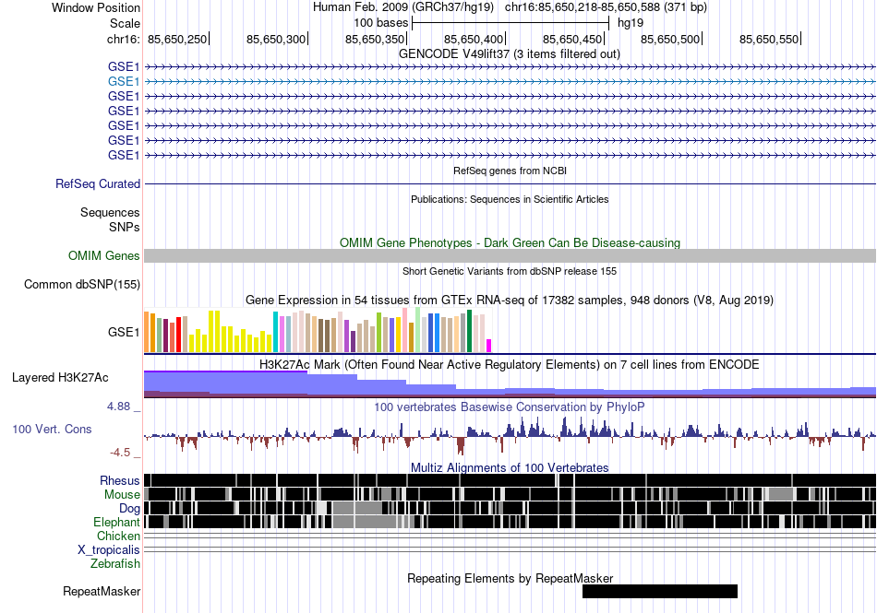
Task: Click the dark green bar in GTEx chart
Action: [470, 331]
